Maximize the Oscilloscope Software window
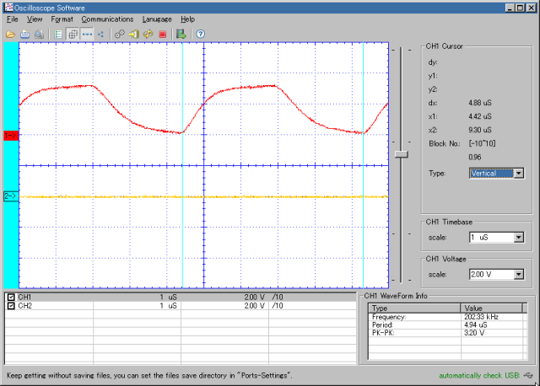Image resolution: width=540 pixels, height=386 pixels. pyautogui.click(x=521, y=8)
